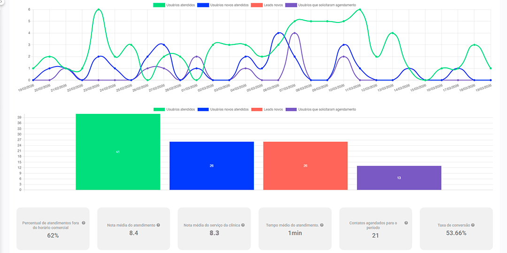507x253 pixels.
Task: Click the purple swatch in the line chart legend
Action: pyautogui.click(x=291, y=5)
